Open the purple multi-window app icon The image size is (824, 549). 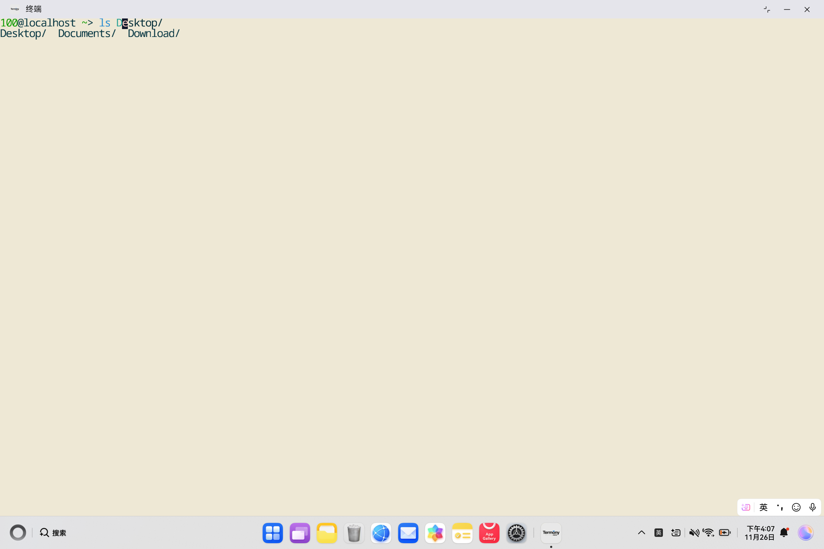pyautogui.click(x=299, y=533)
